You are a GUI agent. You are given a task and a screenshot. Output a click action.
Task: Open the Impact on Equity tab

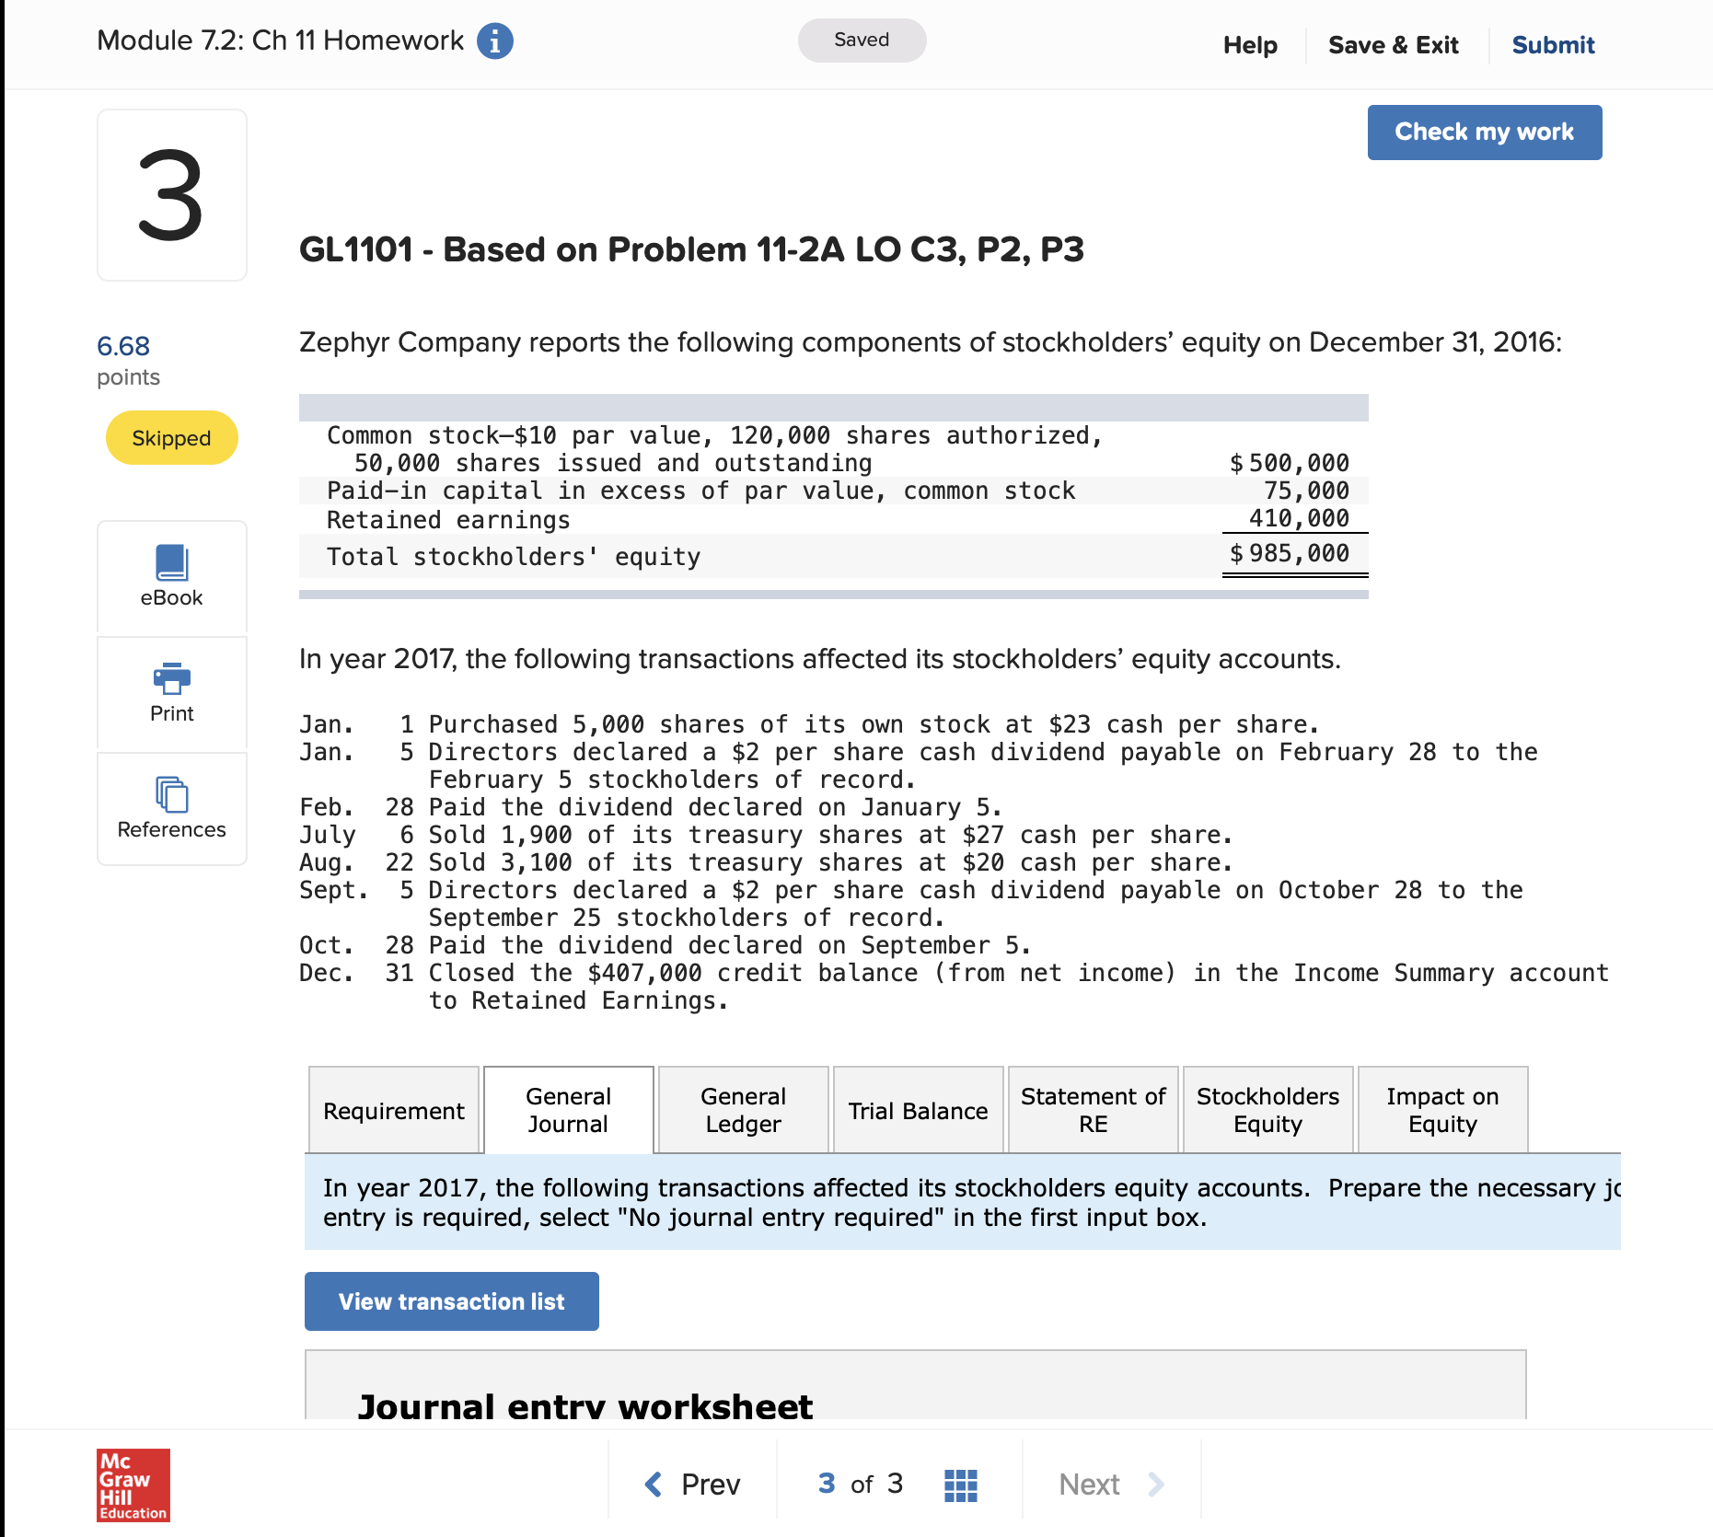(x=1443, y=1110)
